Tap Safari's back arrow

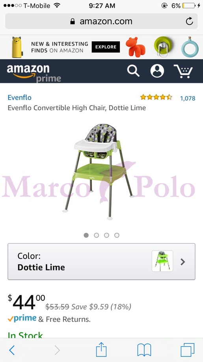click(12, 350)
